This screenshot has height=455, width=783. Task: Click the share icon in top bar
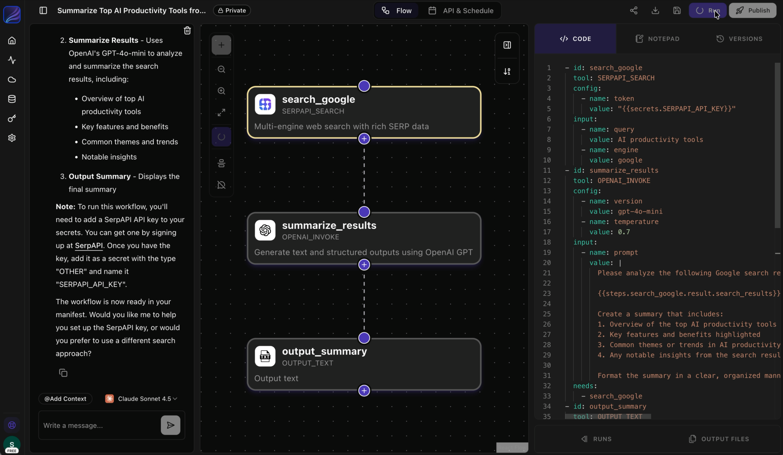point(633,11)
